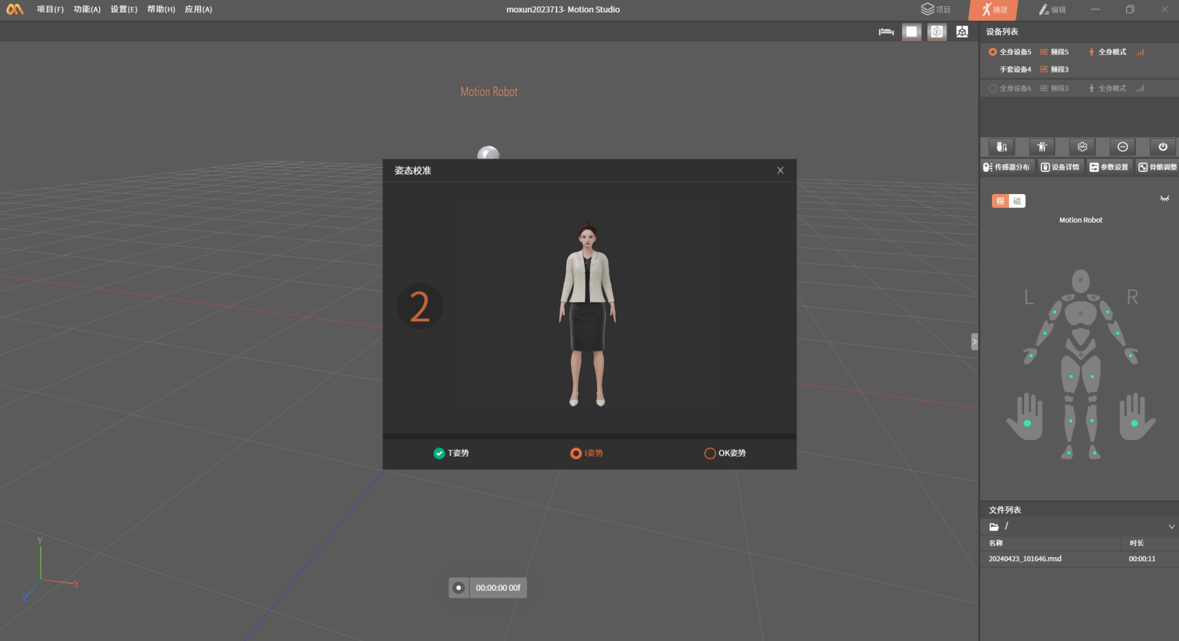The width and height of the screenshot is (1179, 641).
Task: Click the bed icon in viewport toolbar
Action: (886, 32)
